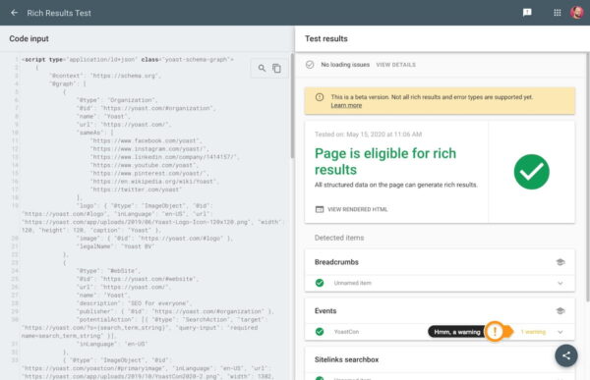Viewport: 590px width, 380px height.
Task: Click VIEW RENDERED HTML
Action: [358, 209]
